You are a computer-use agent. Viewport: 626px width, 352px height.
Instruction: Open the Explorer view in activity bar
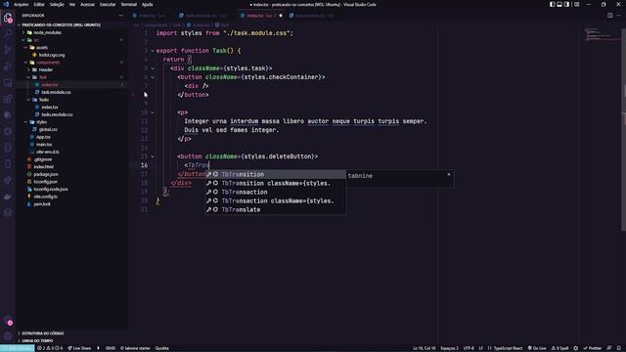pyautogui.click(x=8, y=18)
